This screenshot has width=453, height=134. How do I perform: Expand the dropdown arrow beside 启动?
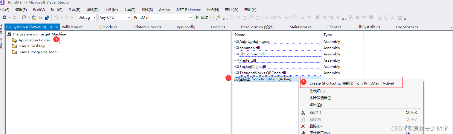[x=211, y=18]
